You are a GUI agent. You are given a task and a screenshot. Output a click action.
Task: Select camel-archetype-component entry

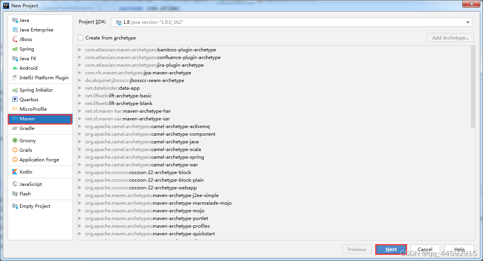[150, 134]
